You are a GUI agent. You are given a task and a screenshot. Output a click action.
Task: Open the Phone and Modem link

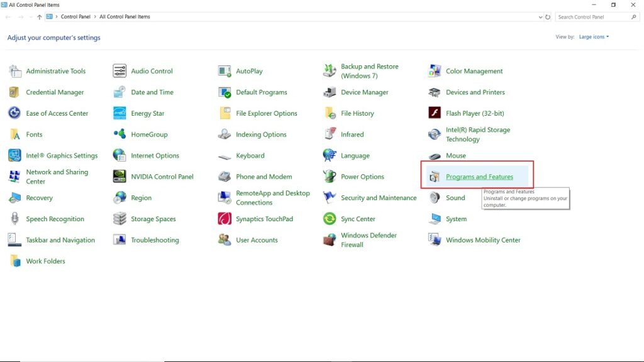tap(264, 177)
